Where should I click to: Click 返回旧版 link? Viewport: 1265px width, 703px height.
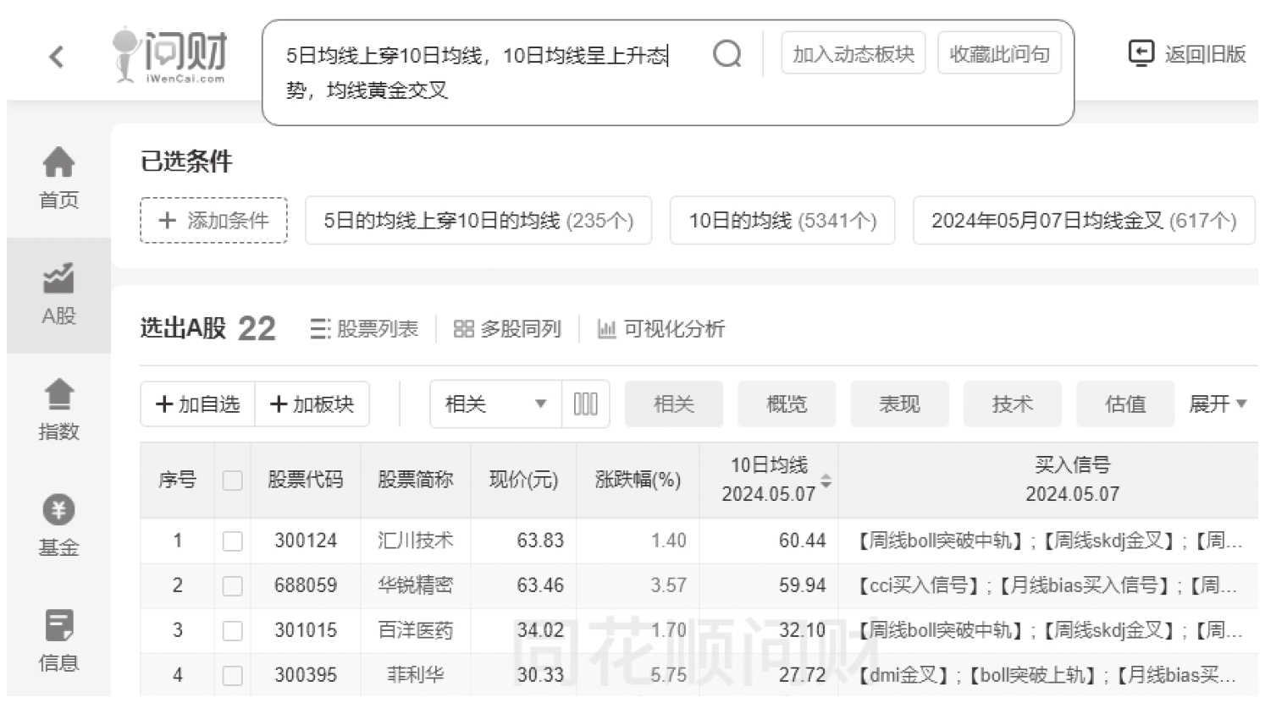click(1205, 53)
